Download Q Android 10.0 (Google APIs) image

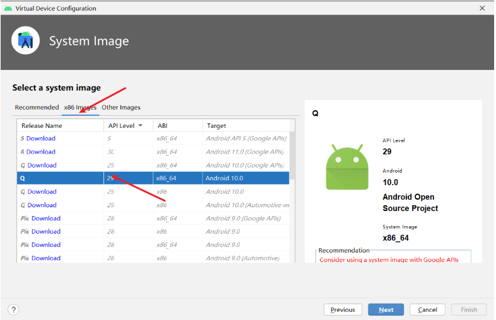[x=42, y=165]
